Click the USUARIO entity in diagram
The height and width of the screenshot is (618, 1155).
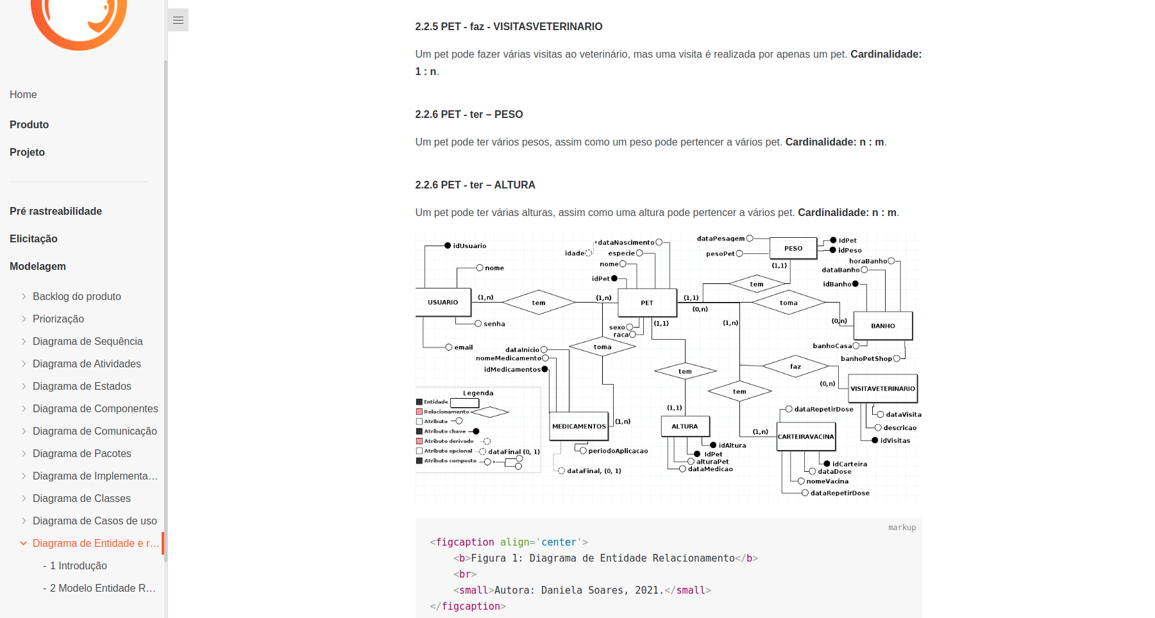[x=443, y=302]
